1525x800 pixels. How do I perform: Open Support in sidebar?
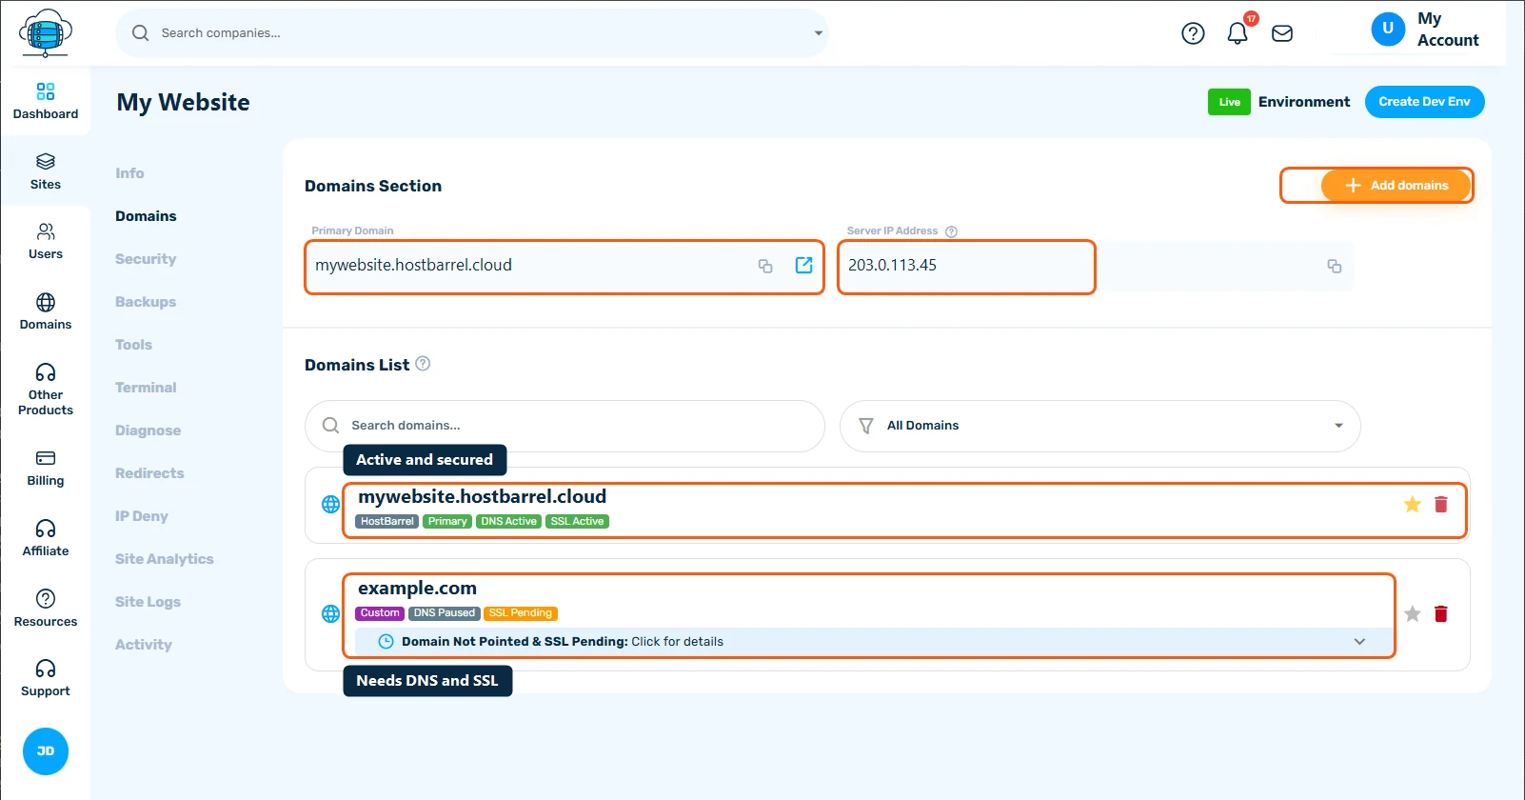[x=45, y=678]
